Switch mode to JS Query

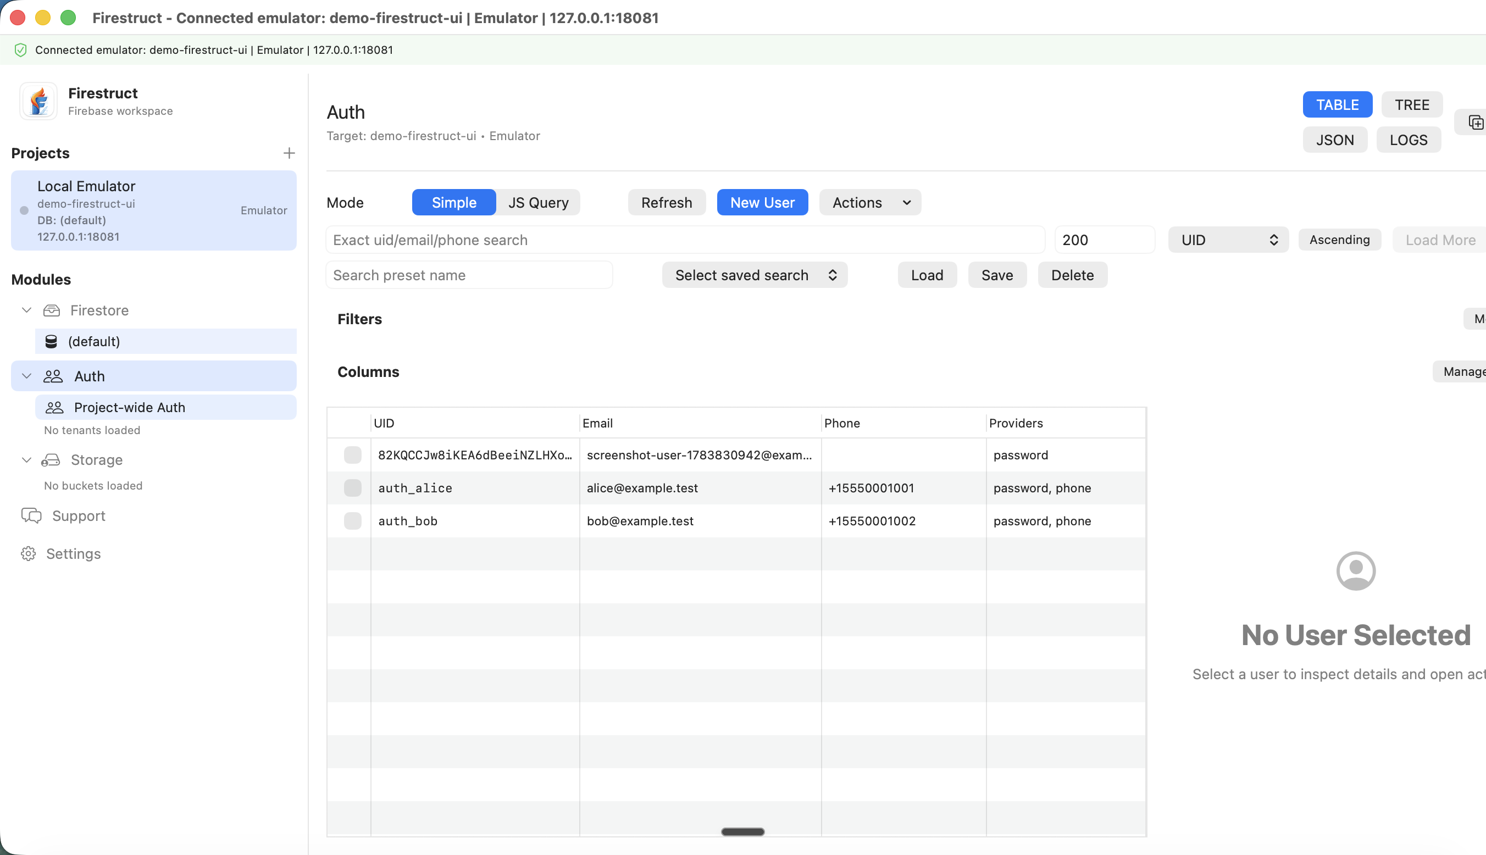coord(539,203)
